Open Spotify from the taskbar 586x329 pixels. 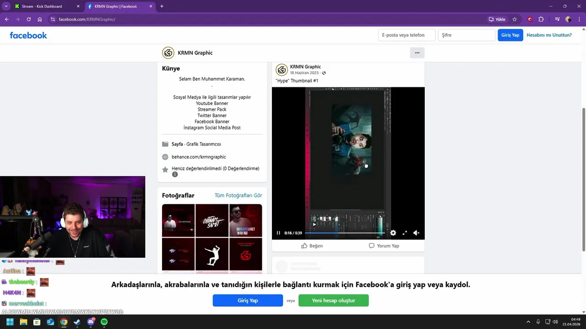[104, 322]
